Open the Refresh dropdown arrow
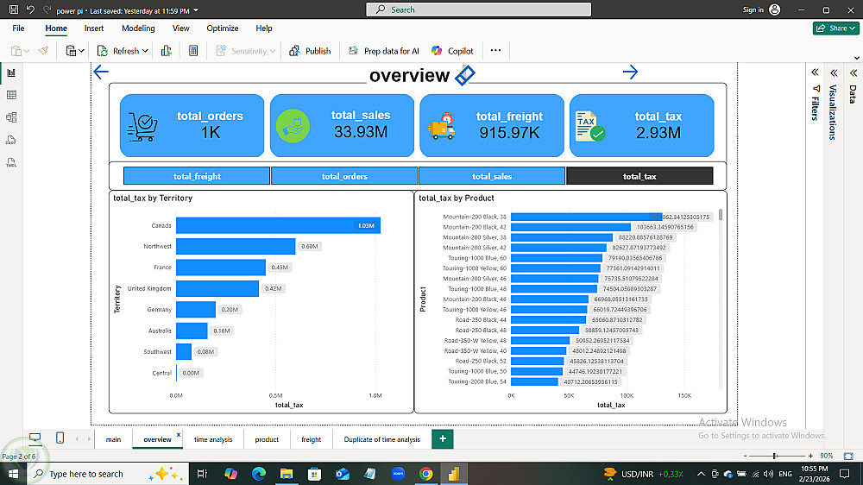The image size is (863, 485). coord(145,51)
